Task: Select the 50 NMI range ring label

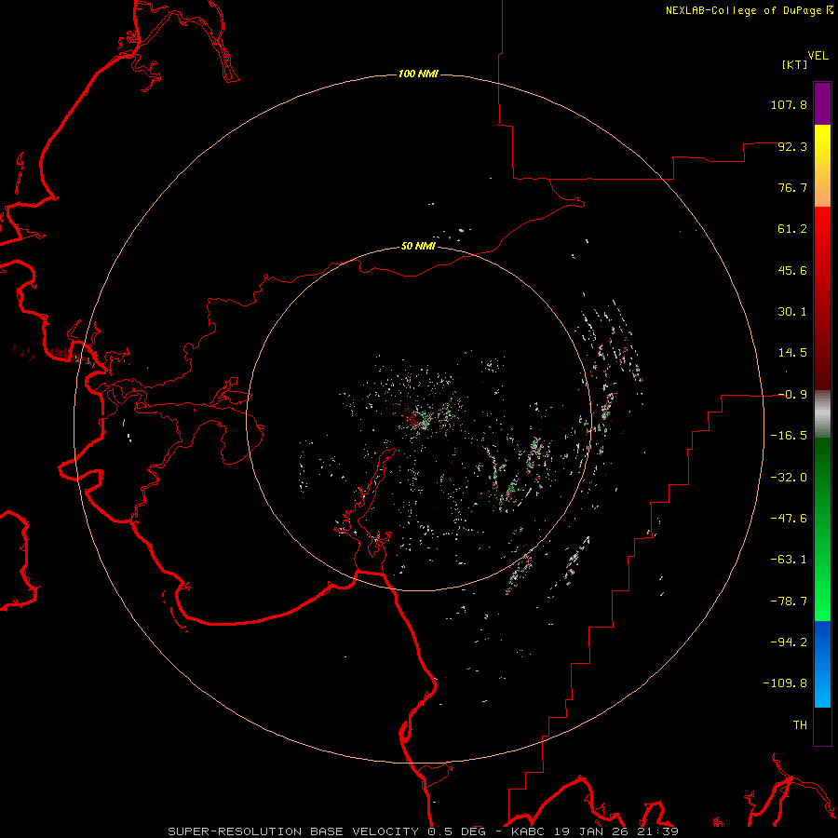Action: pos(418,246)
